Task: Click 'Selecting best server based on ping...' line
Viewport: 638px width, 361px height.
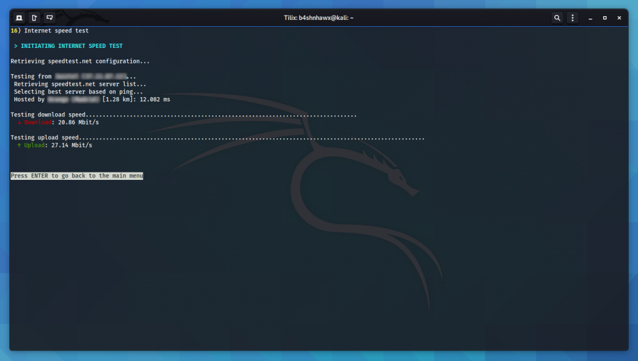Action: point(78,92)
